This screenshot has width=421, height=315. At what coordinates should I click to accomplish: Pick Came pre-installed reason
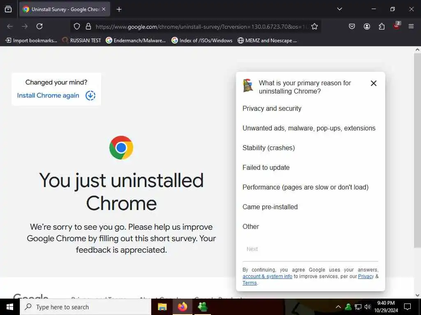tap(270, 207)
